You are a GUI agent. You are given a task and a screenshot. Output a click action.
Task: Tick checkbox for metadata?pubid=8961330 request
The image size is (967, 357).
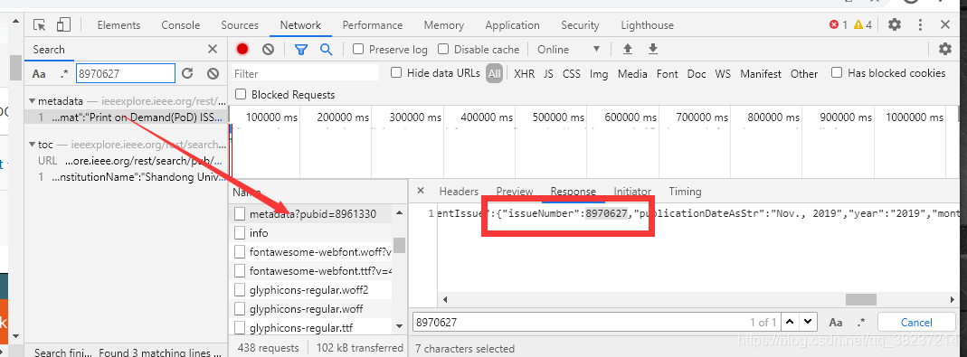240,214
